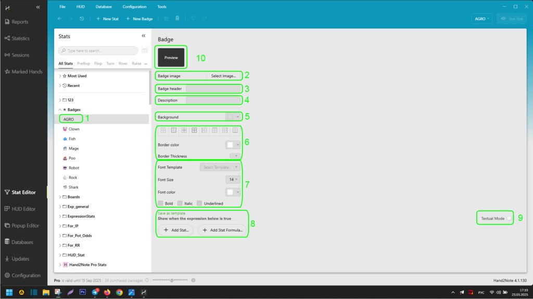Switch to the Preflop stats tab
Viewport: 533px width, 299px height.
point(83,63)
